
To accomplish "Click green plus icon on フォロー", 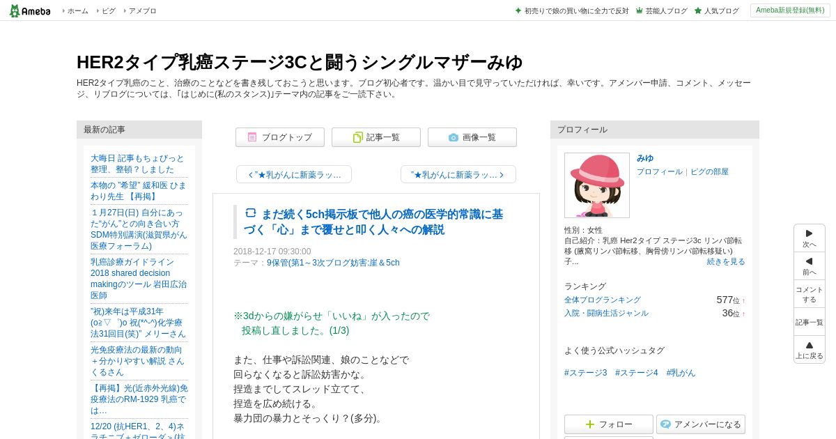I will [x=590, y=424].
